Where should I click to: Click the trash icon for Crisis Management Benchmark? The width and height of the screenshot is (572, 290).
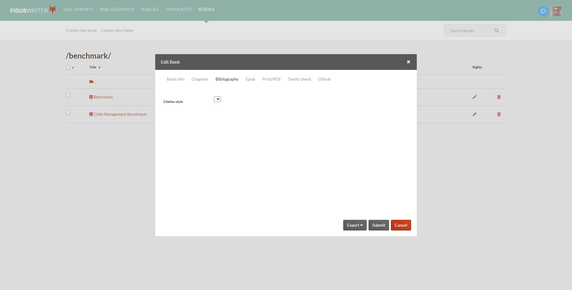coord(499,114)
